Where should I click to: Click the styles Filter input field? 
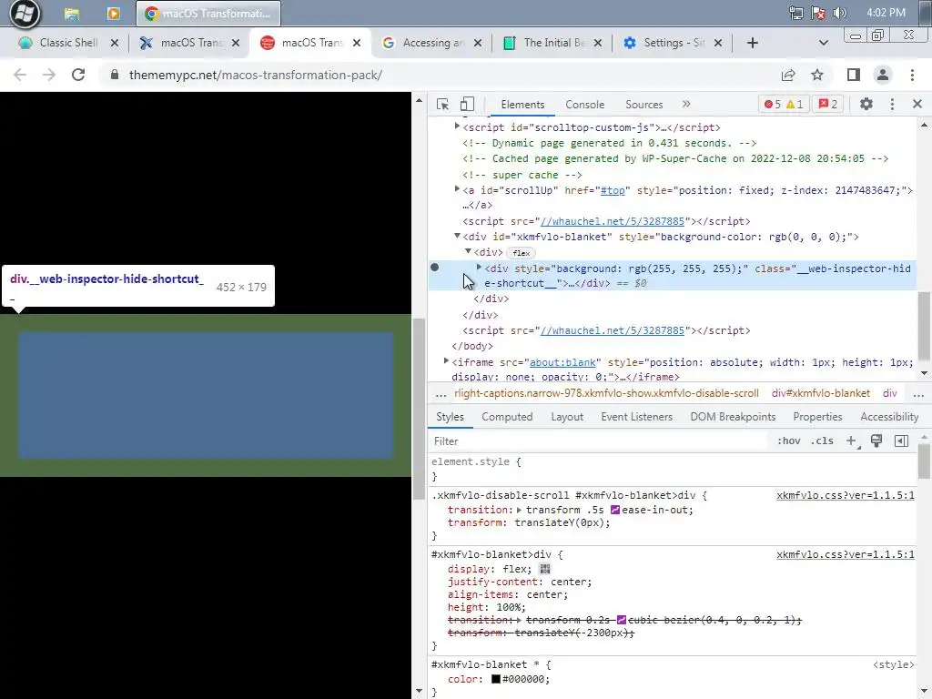pos(599,441)
